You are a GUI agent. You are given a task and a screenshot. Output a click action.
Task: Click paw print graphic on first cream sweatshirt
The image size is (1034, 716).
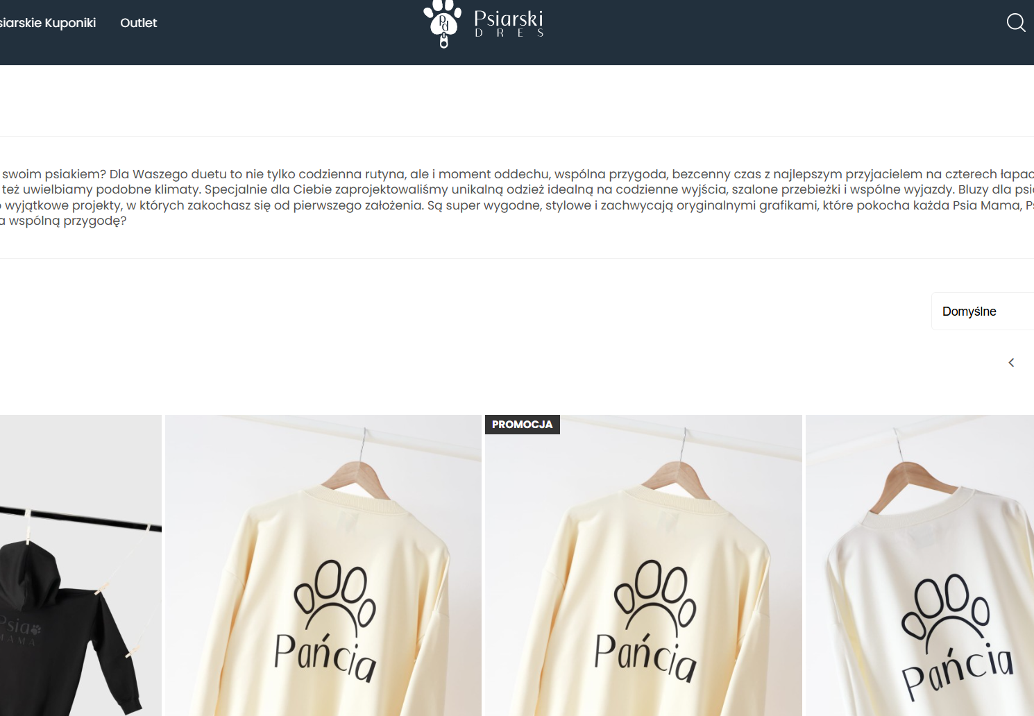click(x=335, y=597)
